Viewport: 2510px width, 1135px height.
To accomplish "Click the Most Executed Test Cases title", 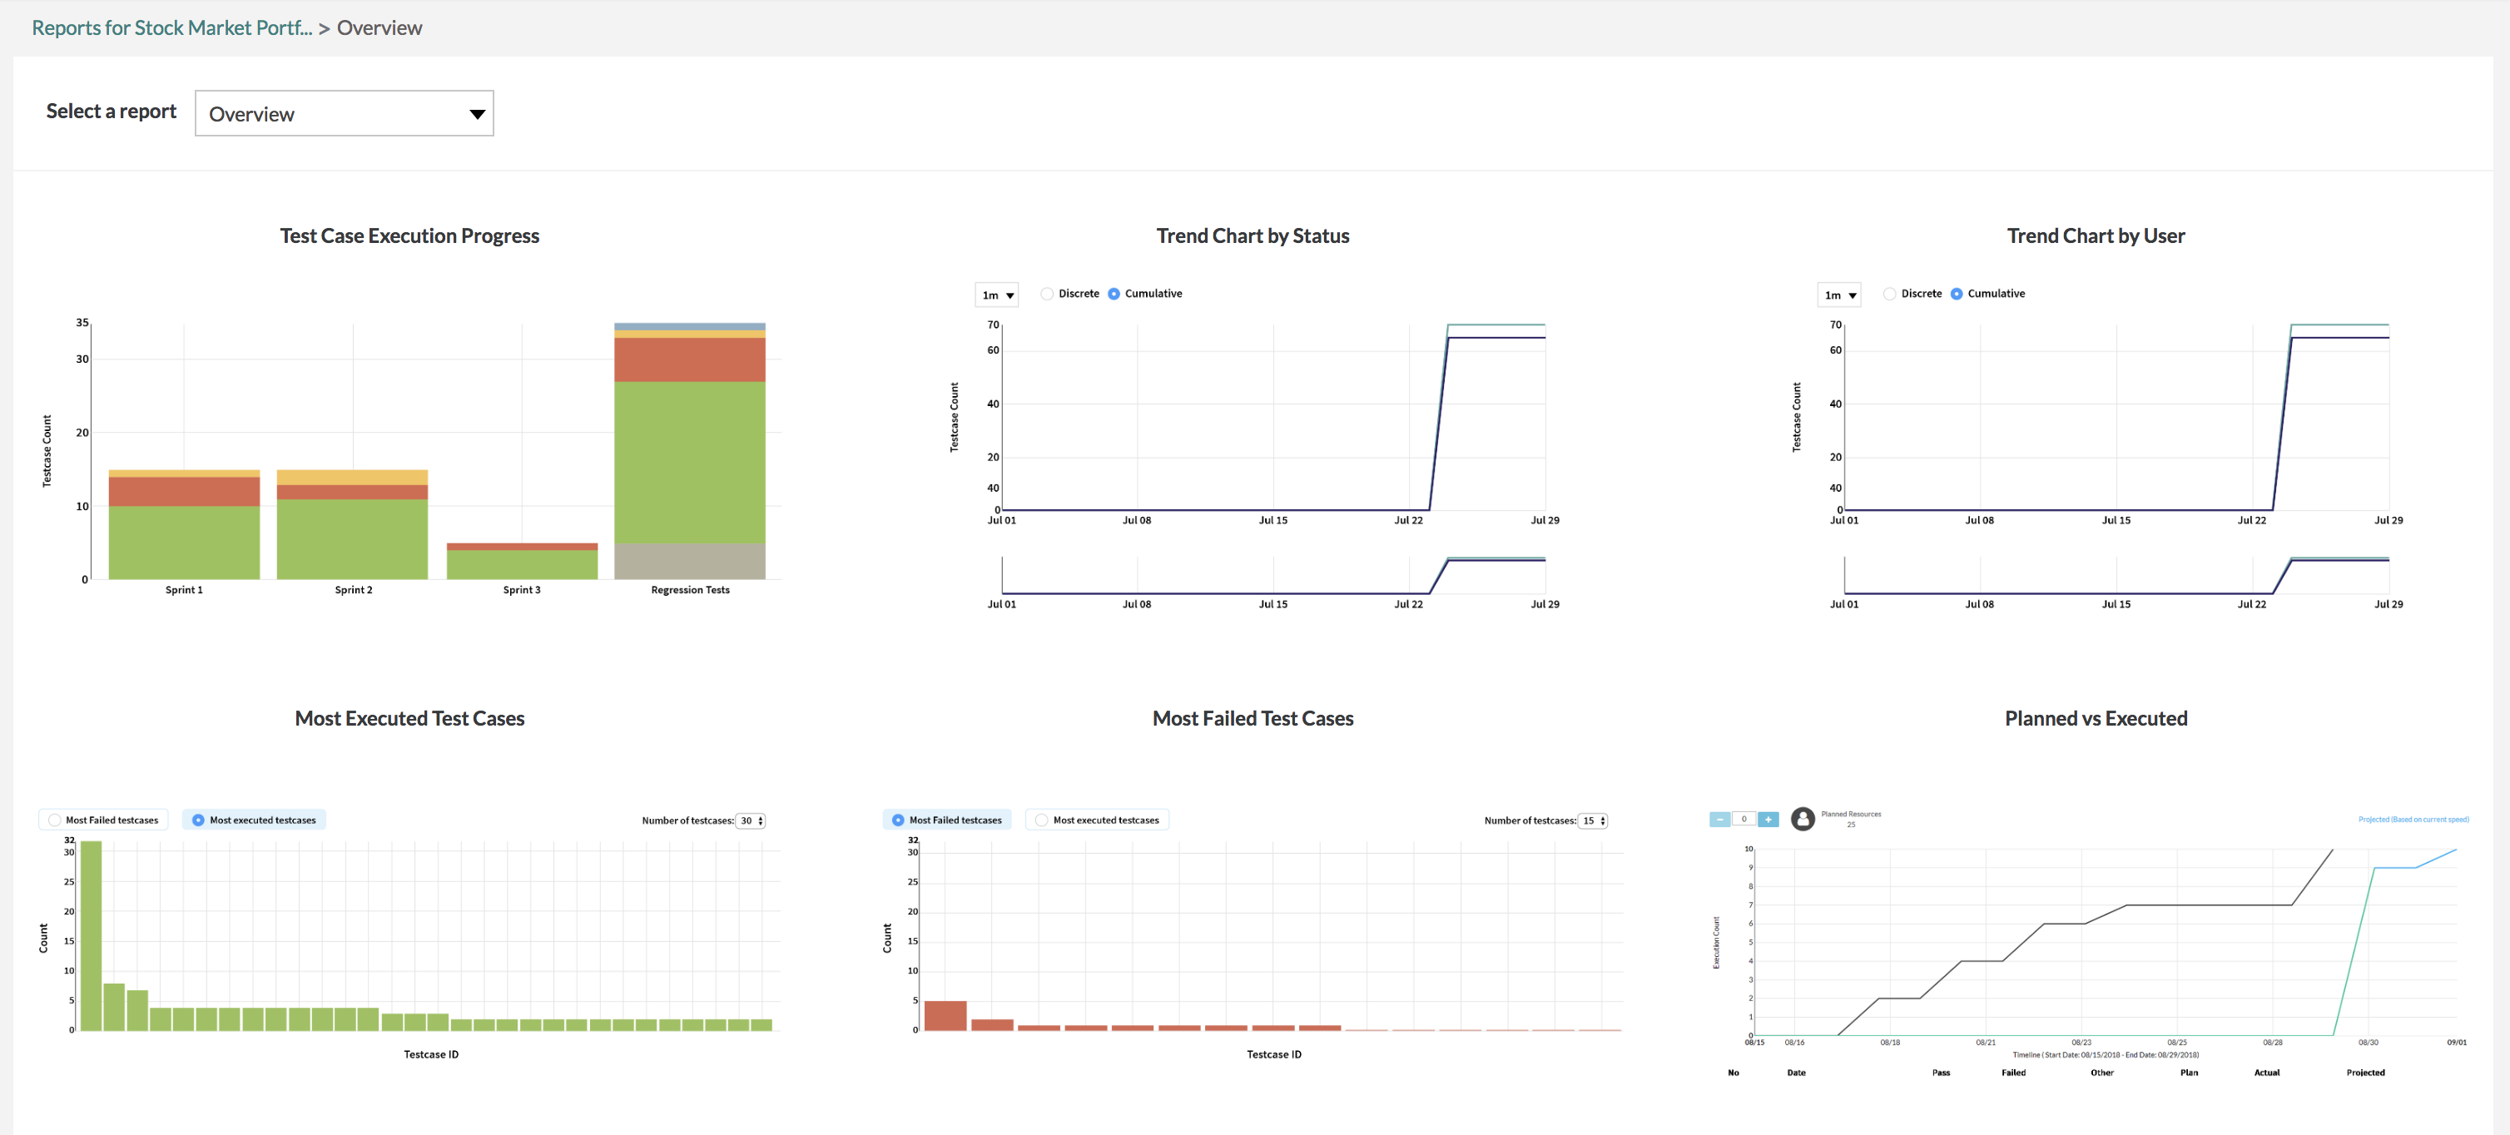I will pos(409,718).
